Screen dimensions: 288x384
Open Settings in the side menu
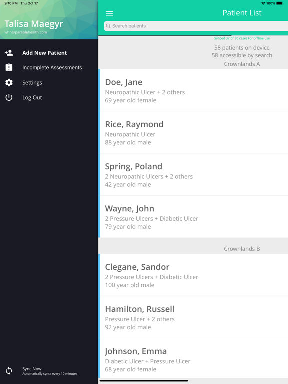(x=32, y=83)
